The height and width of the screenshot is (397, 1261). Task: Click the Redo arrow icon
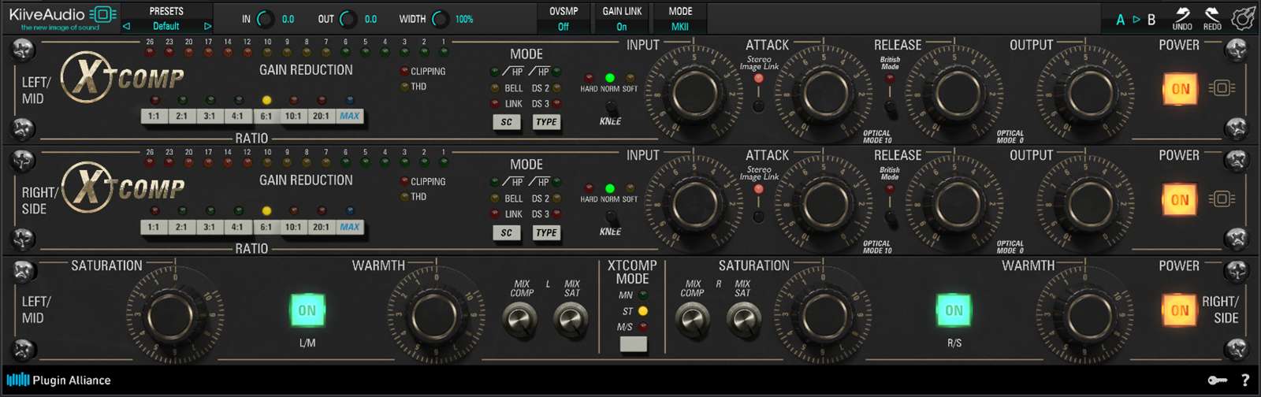coord(1212,15)
